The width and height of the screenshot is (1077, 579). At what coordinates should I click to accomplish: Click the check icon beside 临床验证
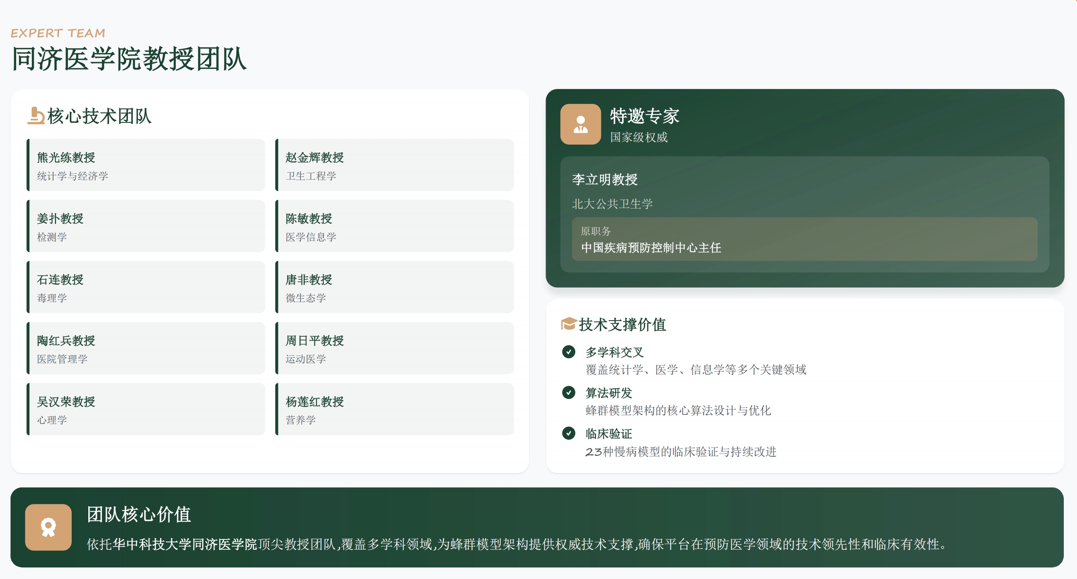(568, 433)
